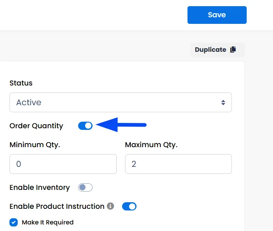
Task: Click the copy icon next to Duplicate
Action: pos(233,50)
